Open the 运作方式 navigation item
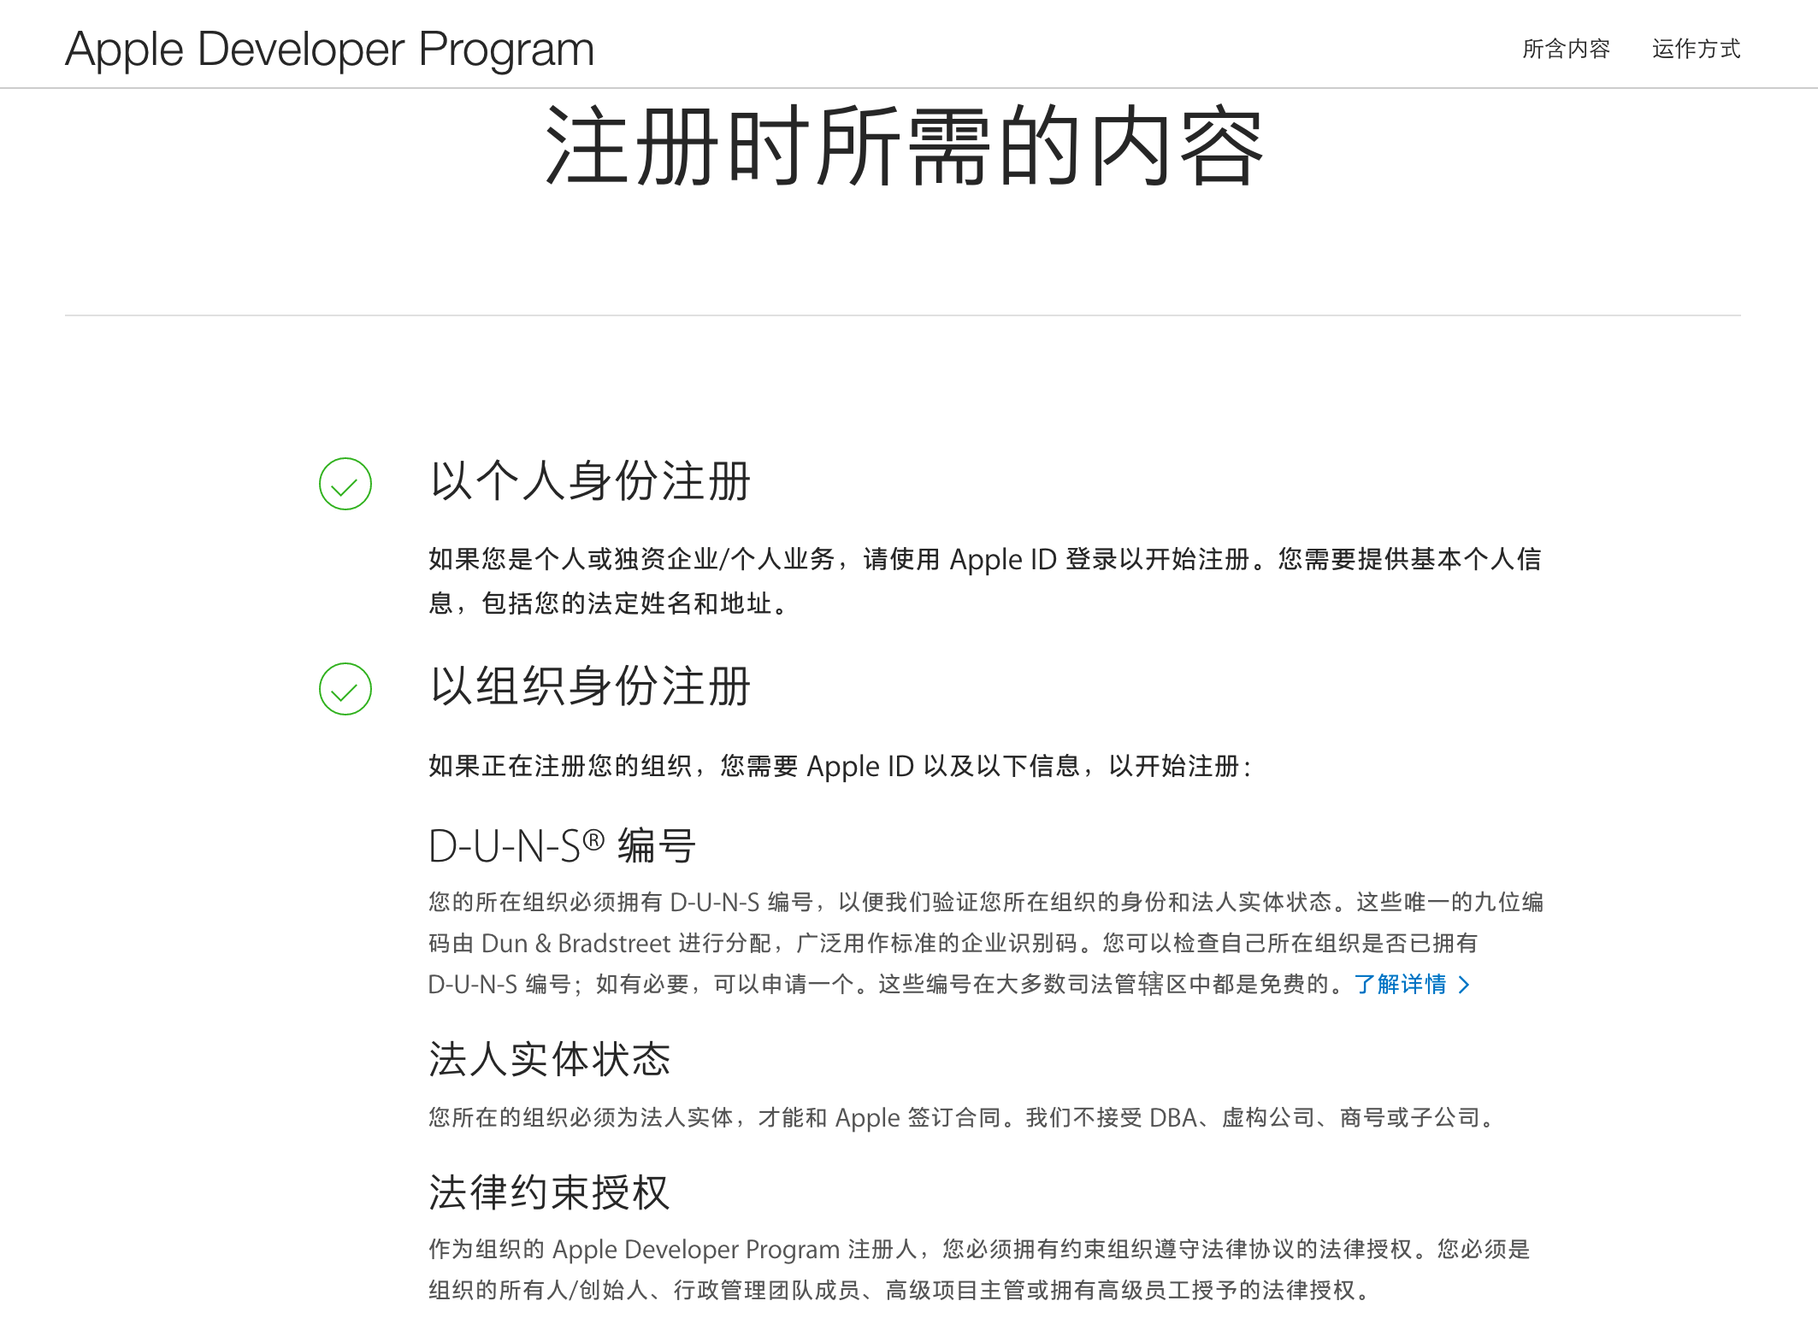 click(x=1696, y=49)
